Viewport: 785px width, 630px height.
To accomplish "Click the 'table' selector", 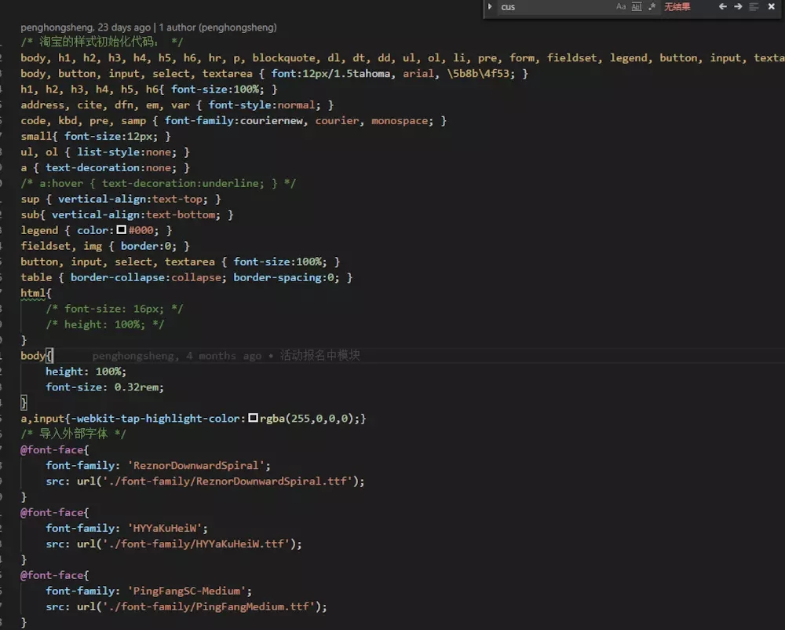I will coord(36,277).
